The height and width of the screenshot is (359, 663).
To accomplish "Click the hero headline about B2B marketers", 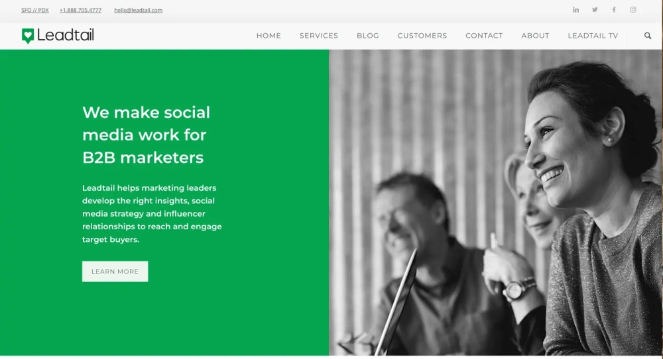I will point(147,134).
